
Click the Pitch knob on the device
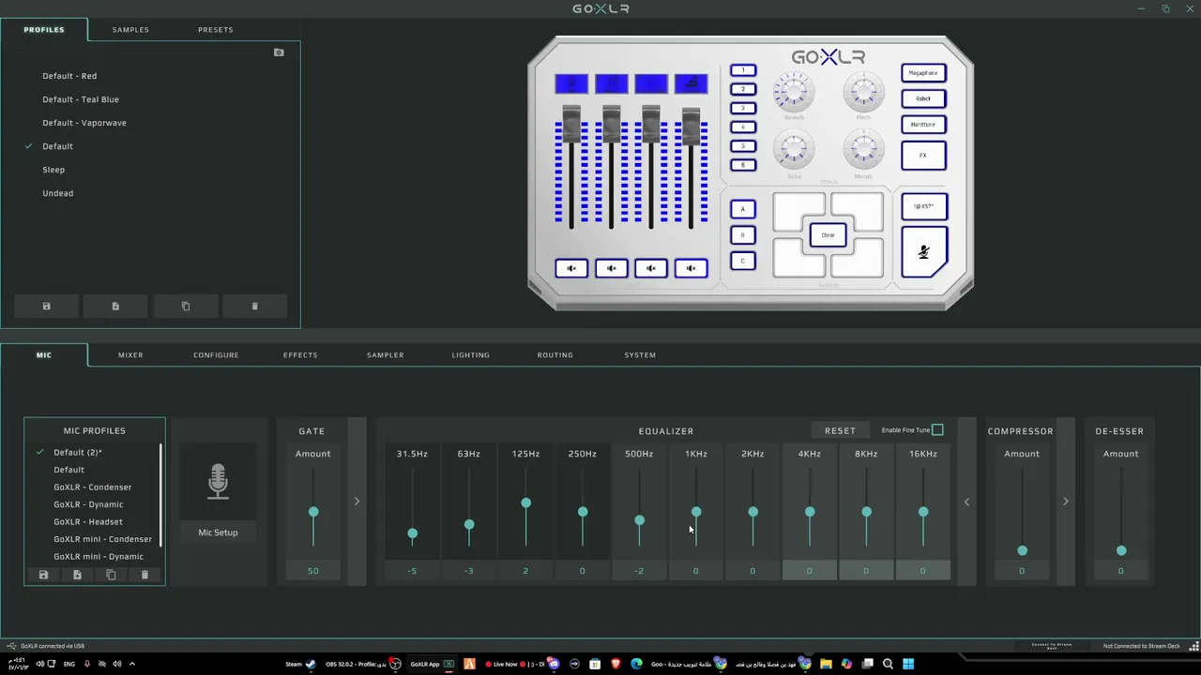[x=863, y=93]
